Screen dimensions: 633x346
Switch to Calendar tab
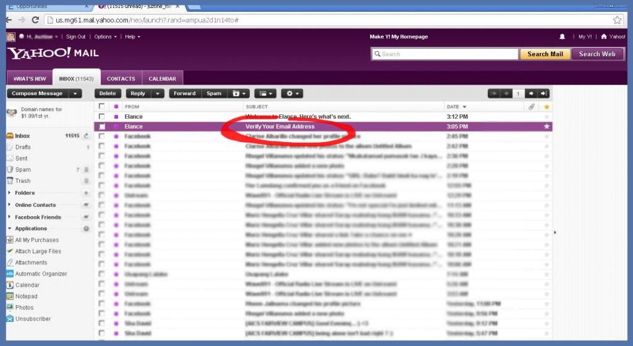(x=163, y=78)
